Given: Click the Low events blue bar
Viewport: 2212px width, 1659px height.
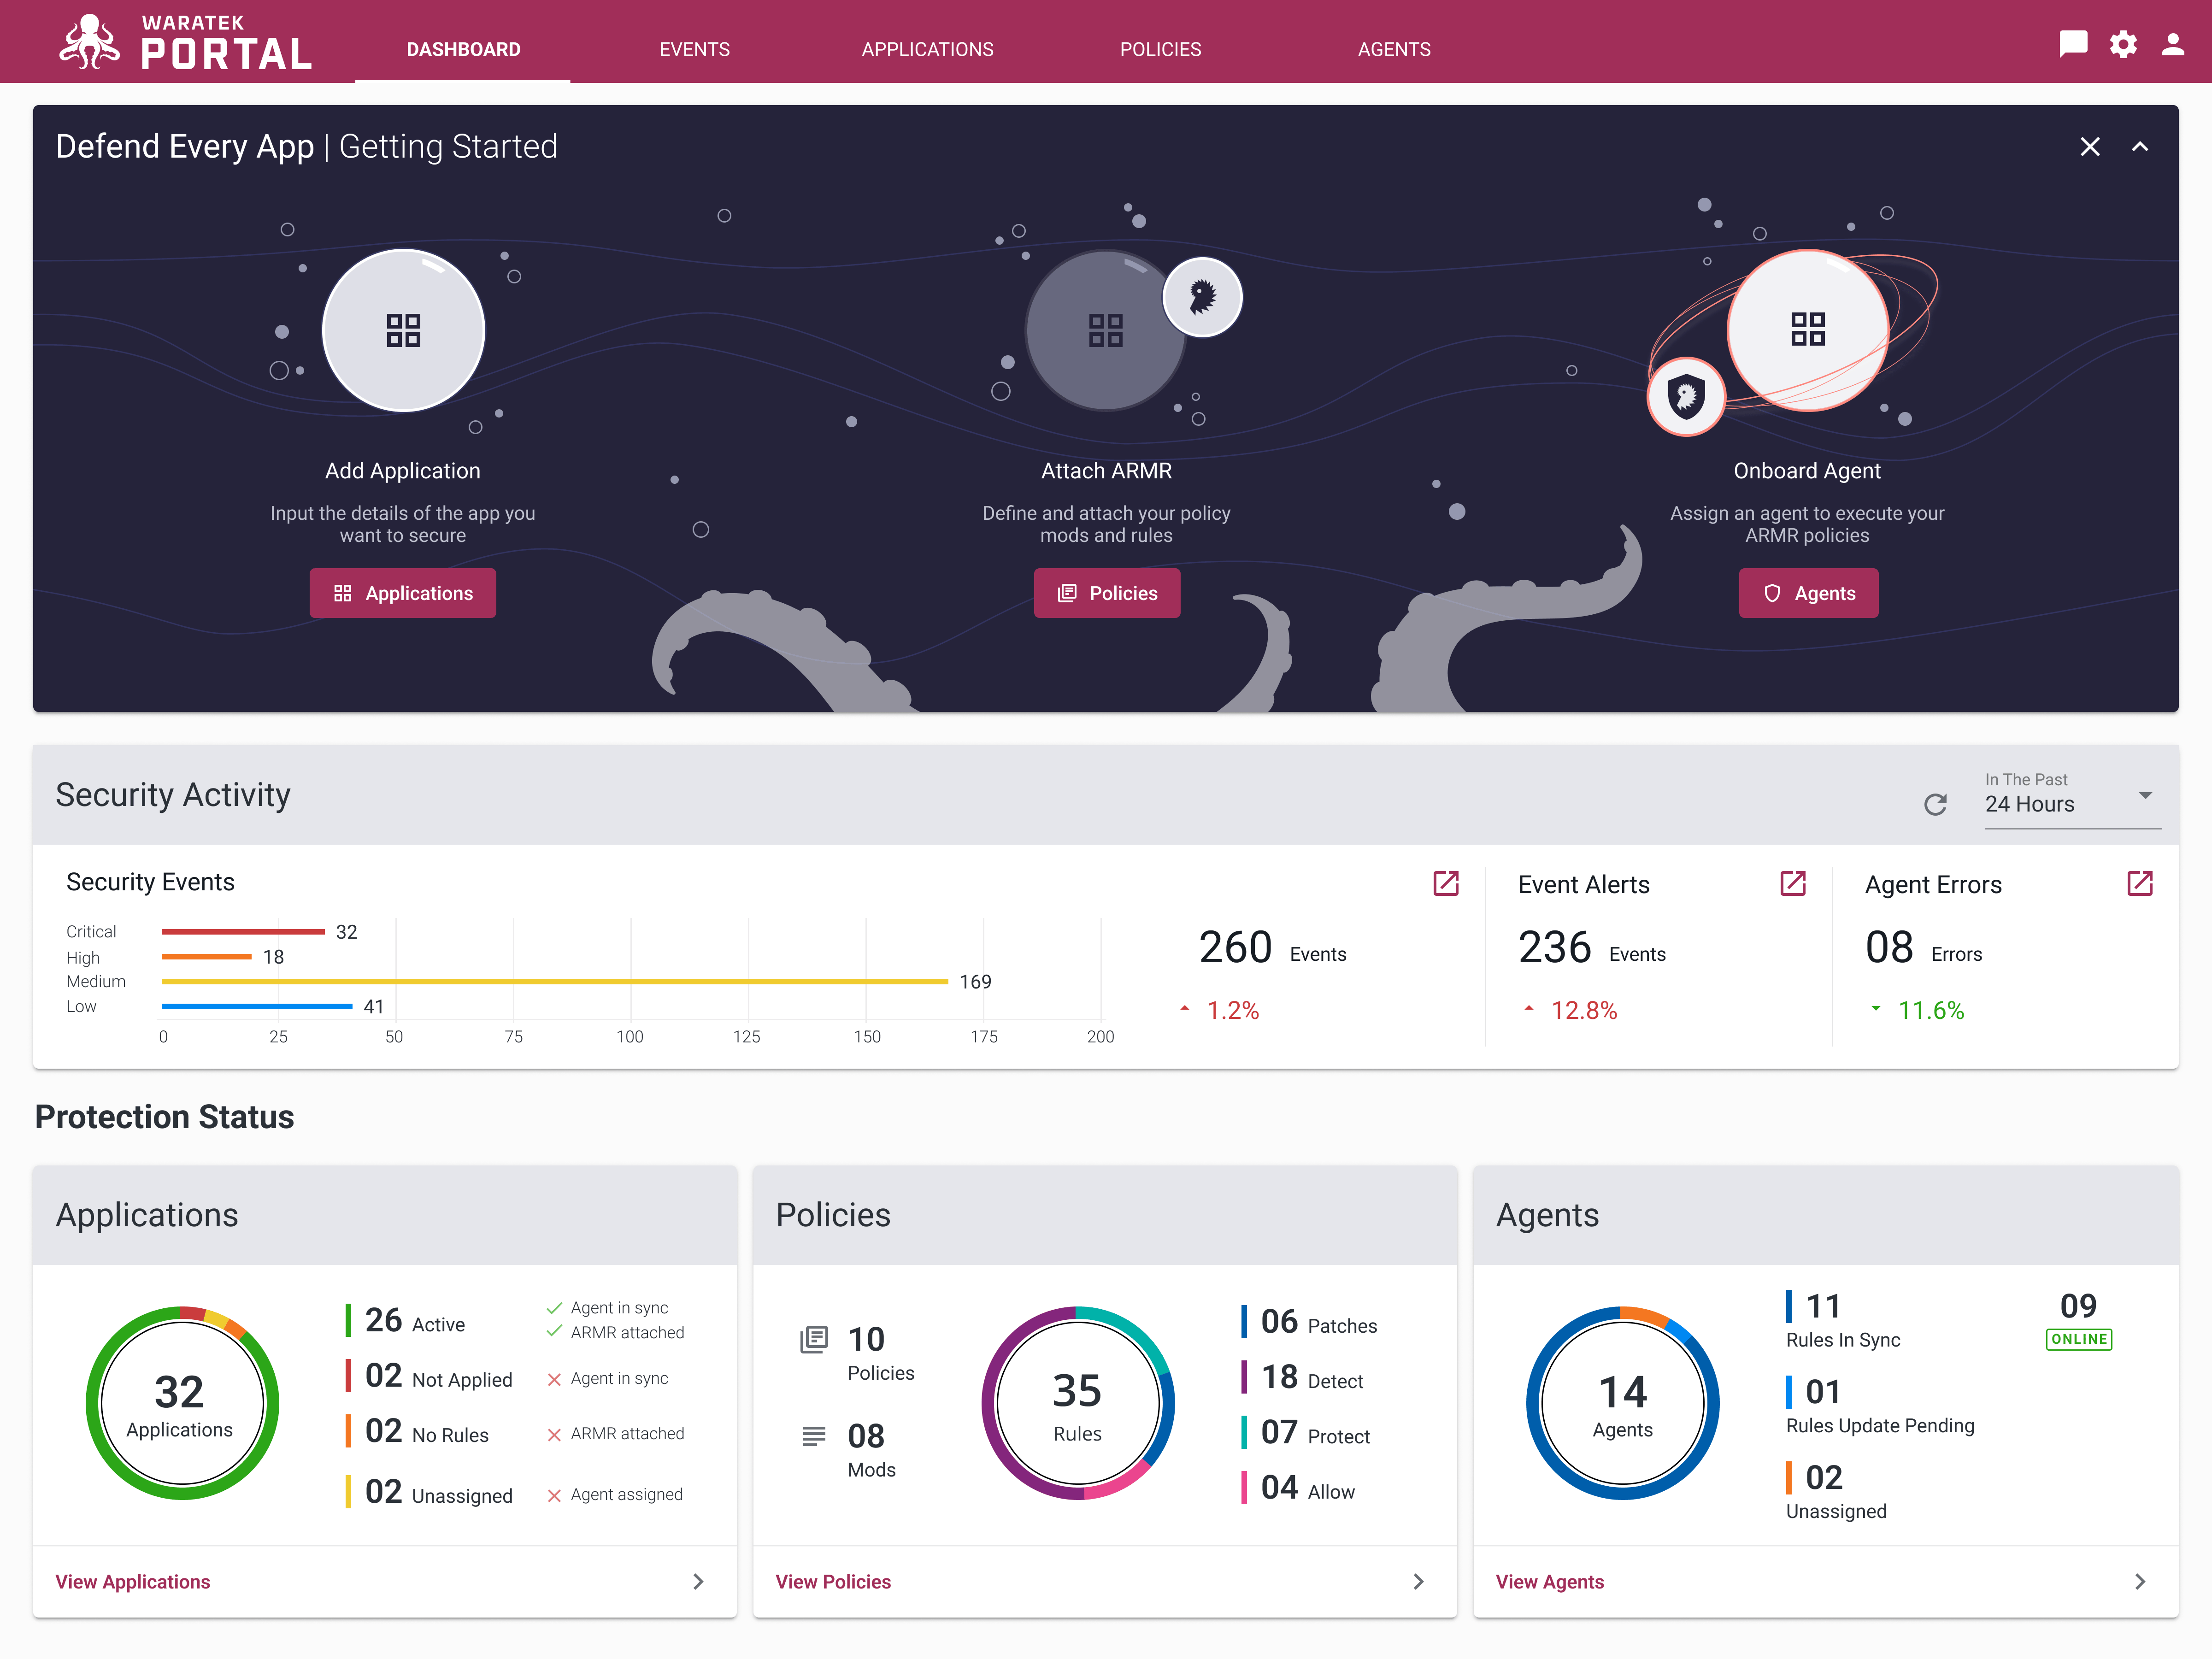Looking at the screenshot, I should click(x=257, y=1006).
